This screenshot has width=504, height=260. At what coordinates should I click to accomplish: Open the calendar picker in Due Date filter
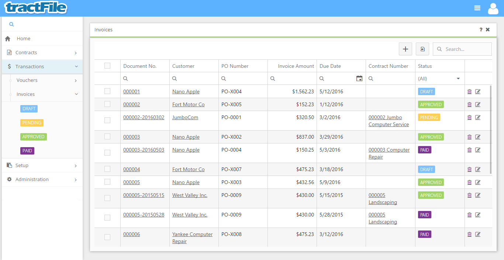click(x=359, y=78)
